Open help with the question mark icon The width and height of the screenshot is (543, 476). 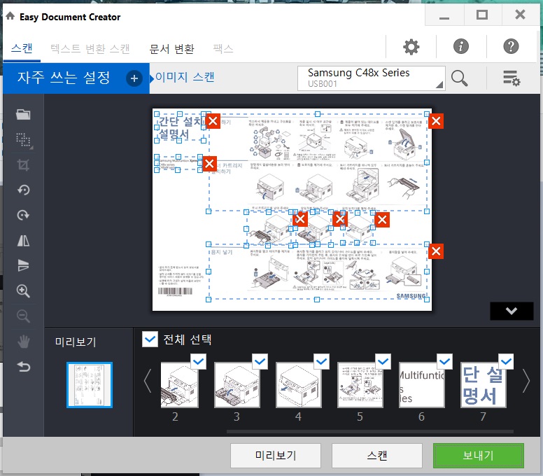point(511,46)
